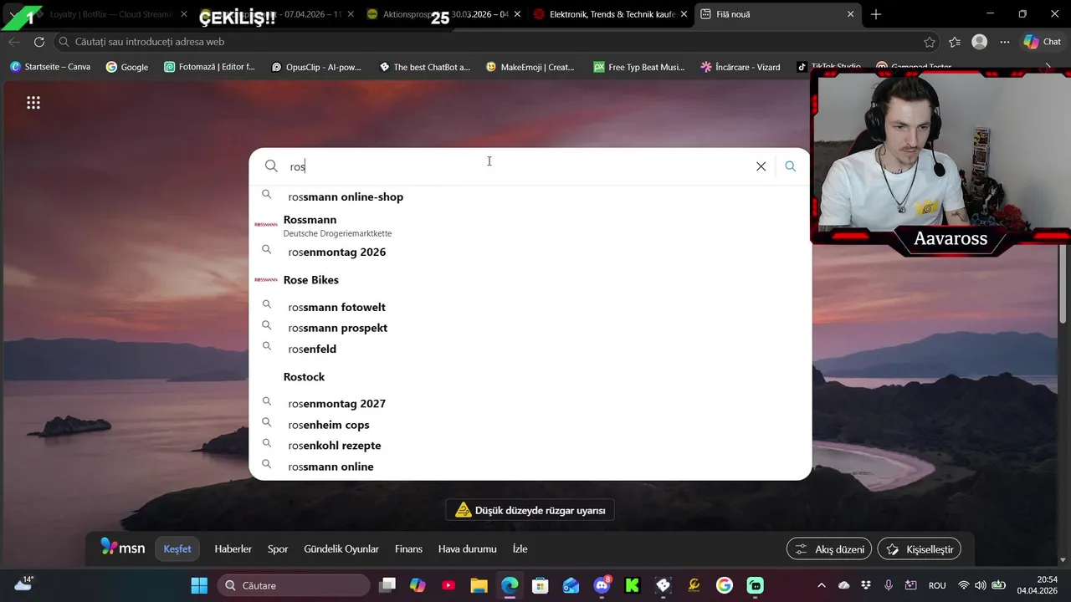
Task: Open Google Chrome icon on taskbar
Action: click(725, 585)
